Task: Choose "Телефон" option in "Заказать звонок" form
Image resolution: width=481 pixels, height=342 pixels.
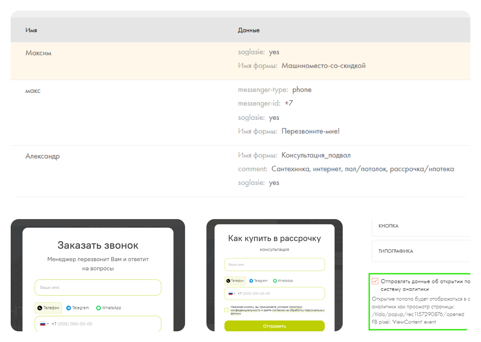Action: click(x=48, y=308)
